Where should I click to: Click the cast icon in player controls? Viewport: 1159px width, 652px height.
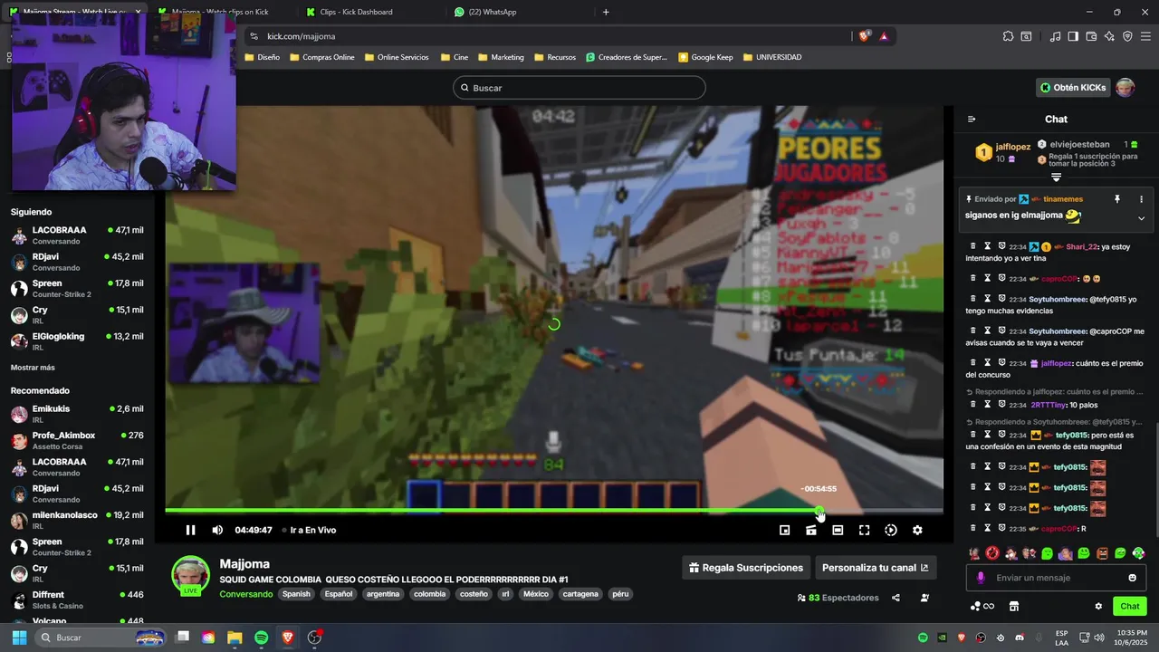tap(811, 530)
